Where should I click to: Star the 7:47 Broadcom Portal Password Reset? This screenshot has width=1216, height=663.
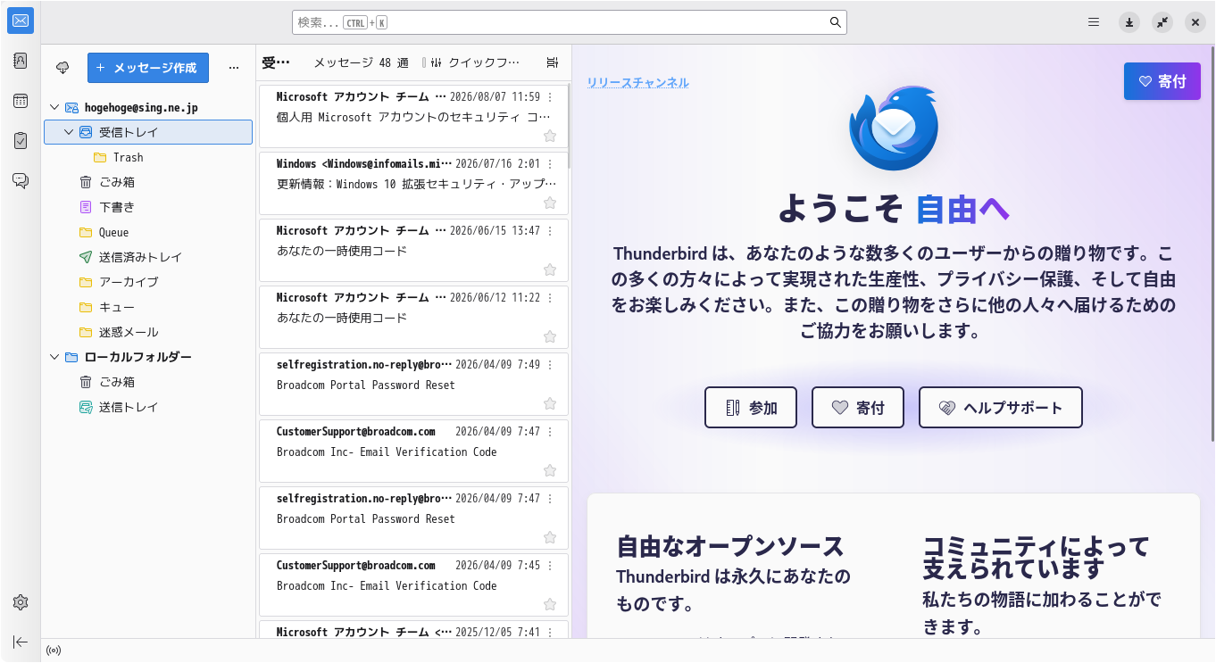[x=550, y=537]
